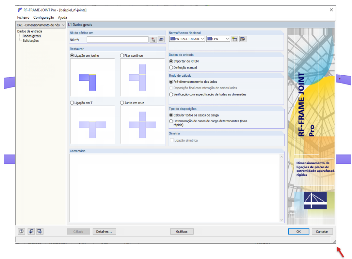Select Calcular todos os casos de carga
352x259 pixels.
pyautogui.click(x=171, y=115)
